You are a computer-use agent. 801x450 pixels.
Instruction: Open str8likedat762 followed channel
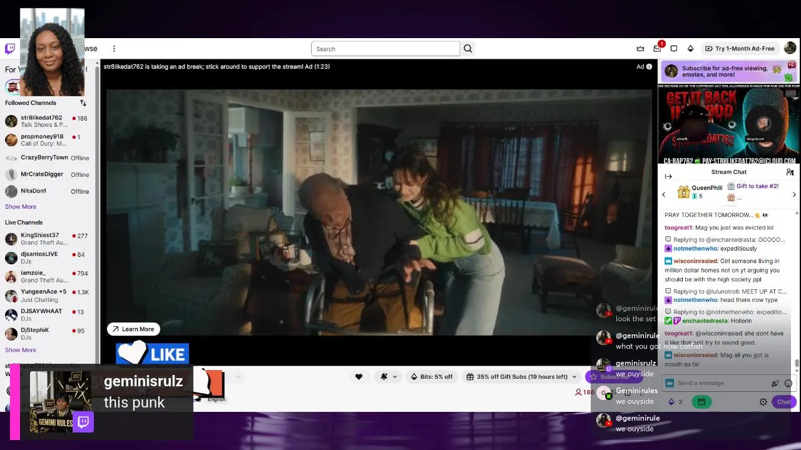coord(48,121)
